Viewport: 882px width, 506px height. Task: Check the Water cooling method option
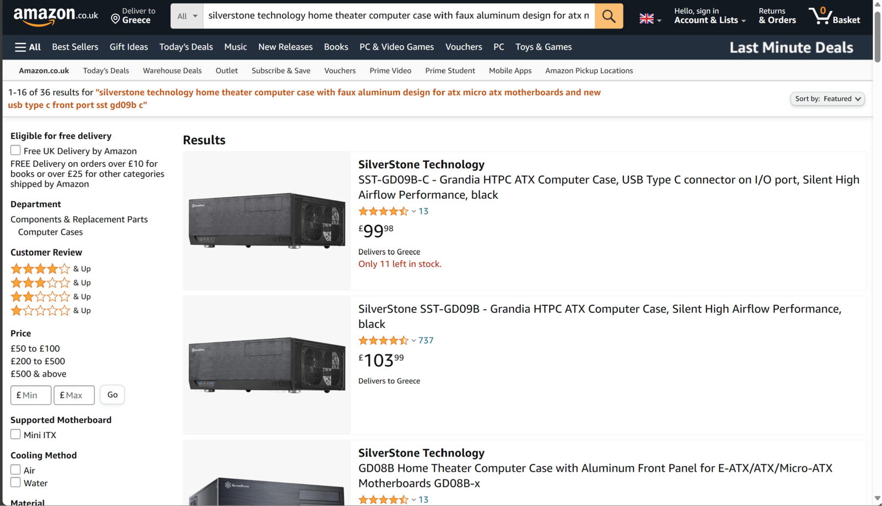coord(15,483)
